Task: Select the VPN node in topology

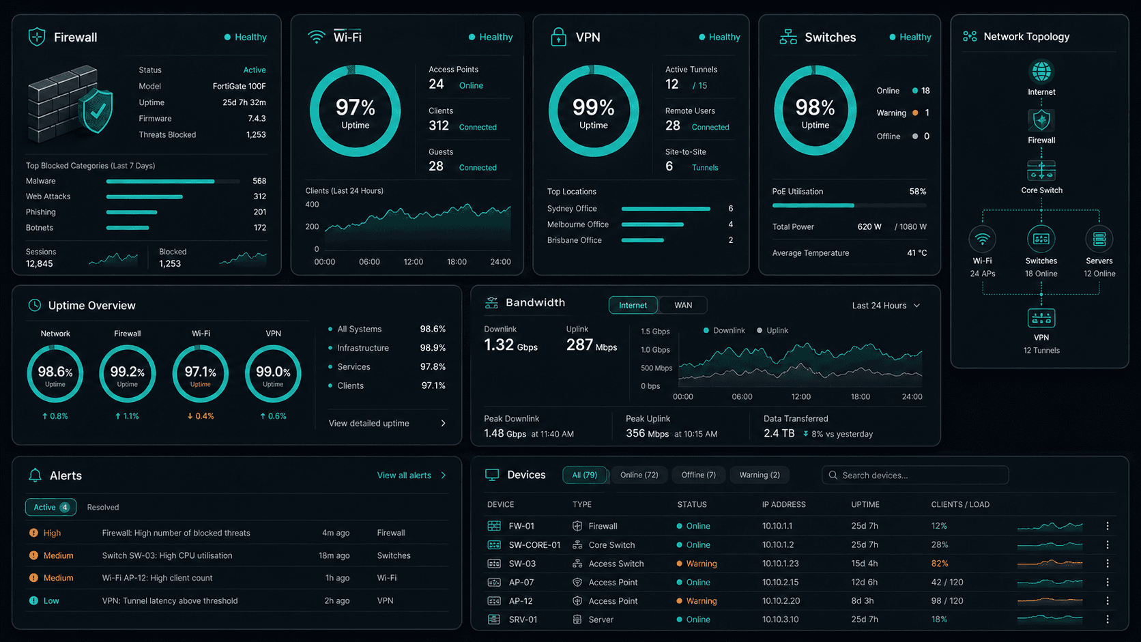Action: (x=1041, y=318)
